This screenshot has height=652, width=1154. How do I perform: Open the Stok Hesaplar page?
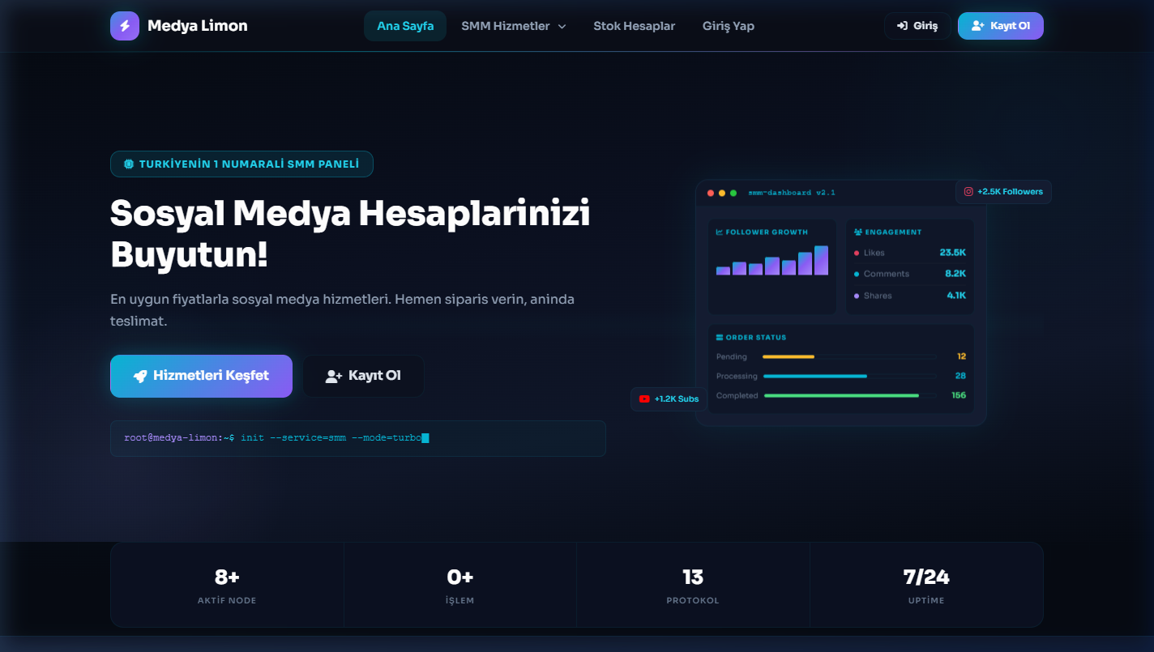click(x=635, y=25)
